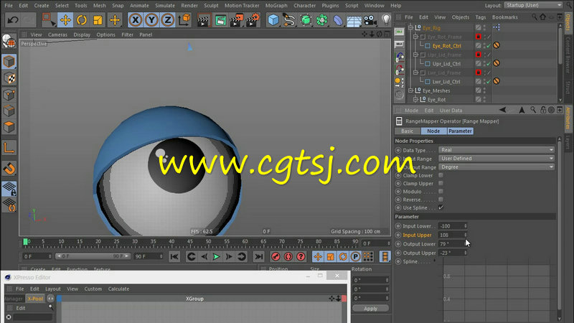Enable the Axis mode L icon
Viewport: 574px width, 323px height.
[x=9, y=148]
